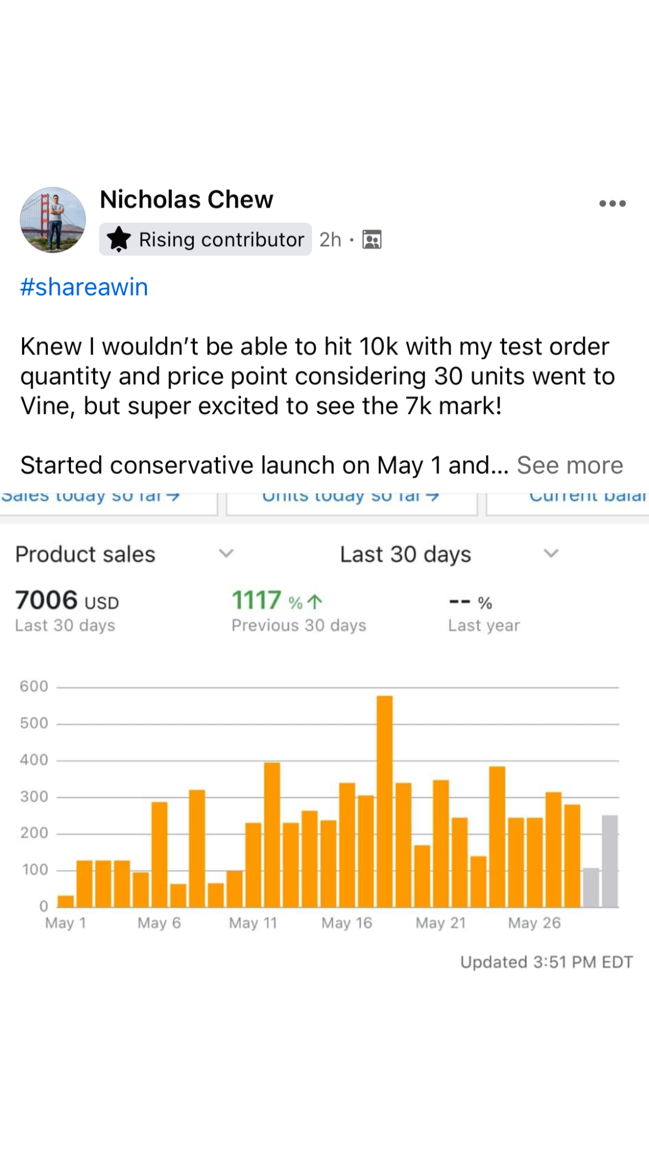649x1153 pixels.
Task: Click the green up arrow beside 1117%
Action: [x=315, y=602]
